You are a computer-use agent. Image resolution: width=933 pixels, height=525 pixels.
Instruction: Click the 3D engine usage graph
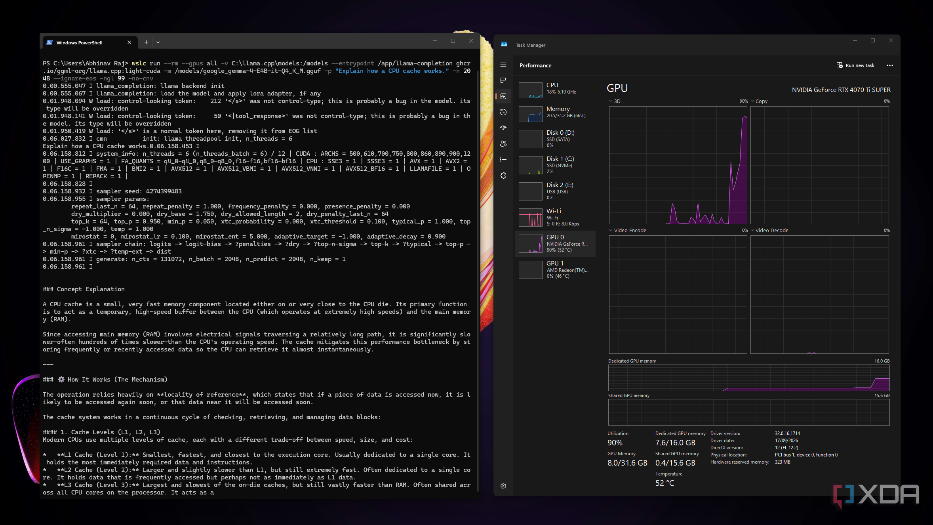pyautogui.click(x=678, y=165)
